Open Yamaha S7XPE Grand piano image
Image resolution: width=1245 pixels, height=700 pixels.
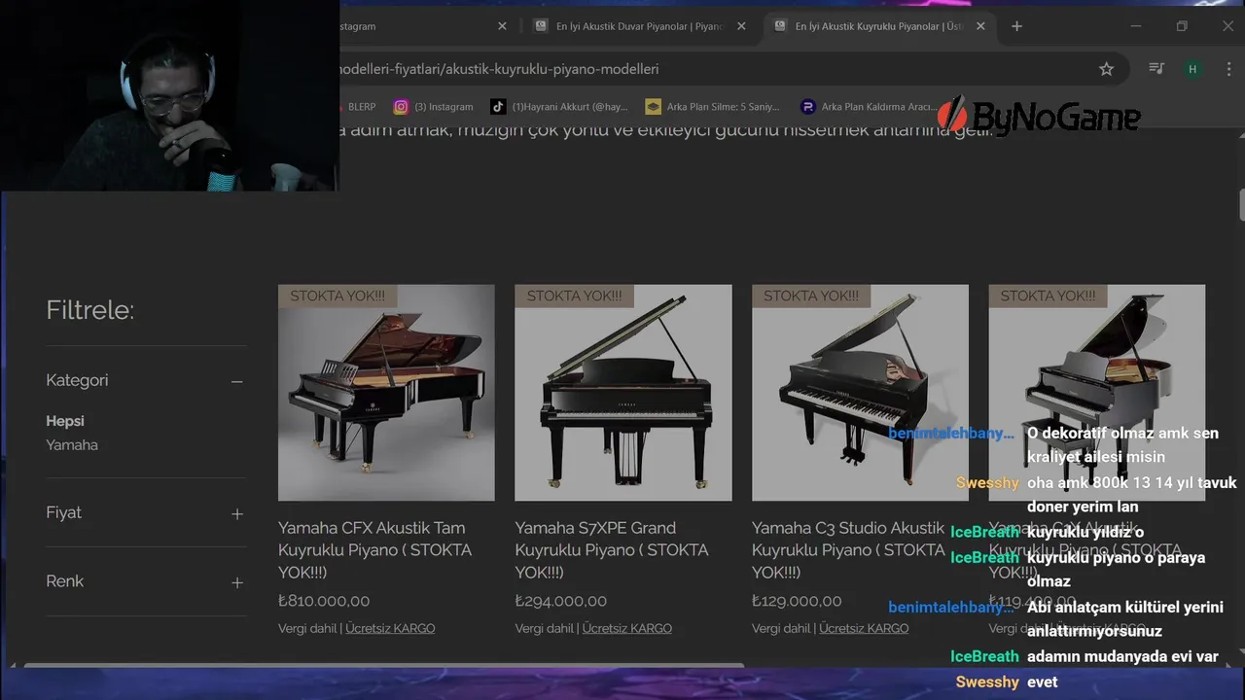623,393
